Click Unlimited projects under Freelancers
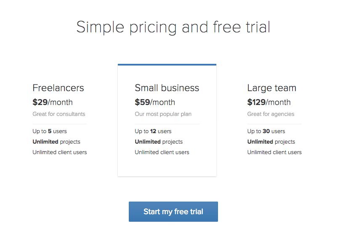The height and width of the screenshot is (244, 343). [x=56, y=142]
